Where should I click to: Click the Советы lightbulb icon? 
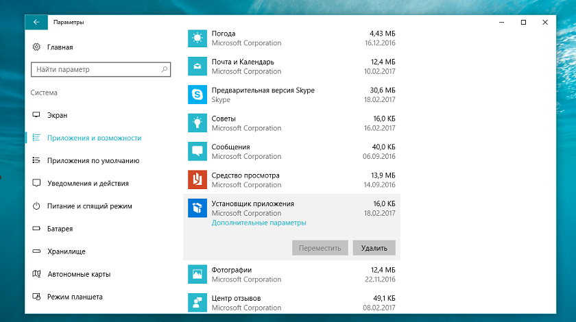tap(197, 123)
